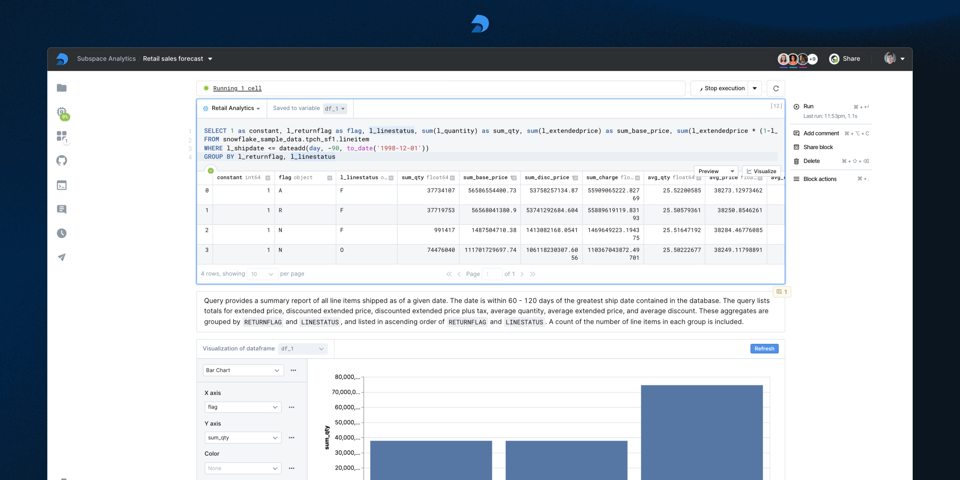Image resolution: width=960 pixels, height=480 pixels.
Task: Open the machine status chip icon
Action: click(x=62, y=112)
